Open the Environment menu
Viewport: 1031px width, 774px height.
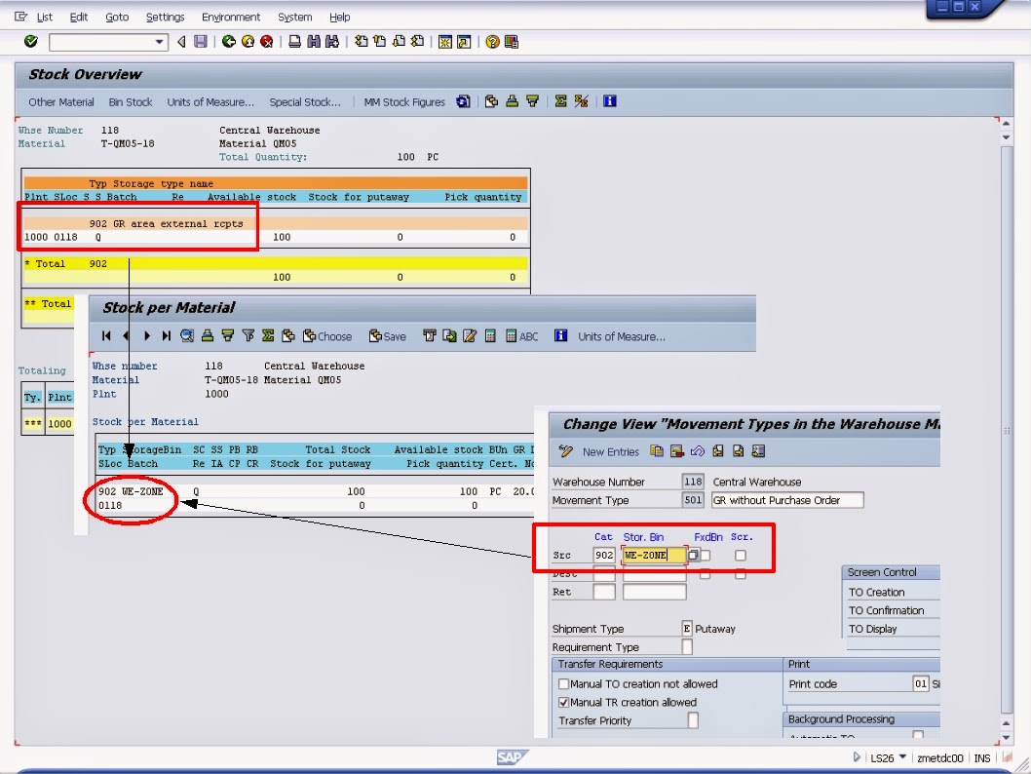pos(231,17)
